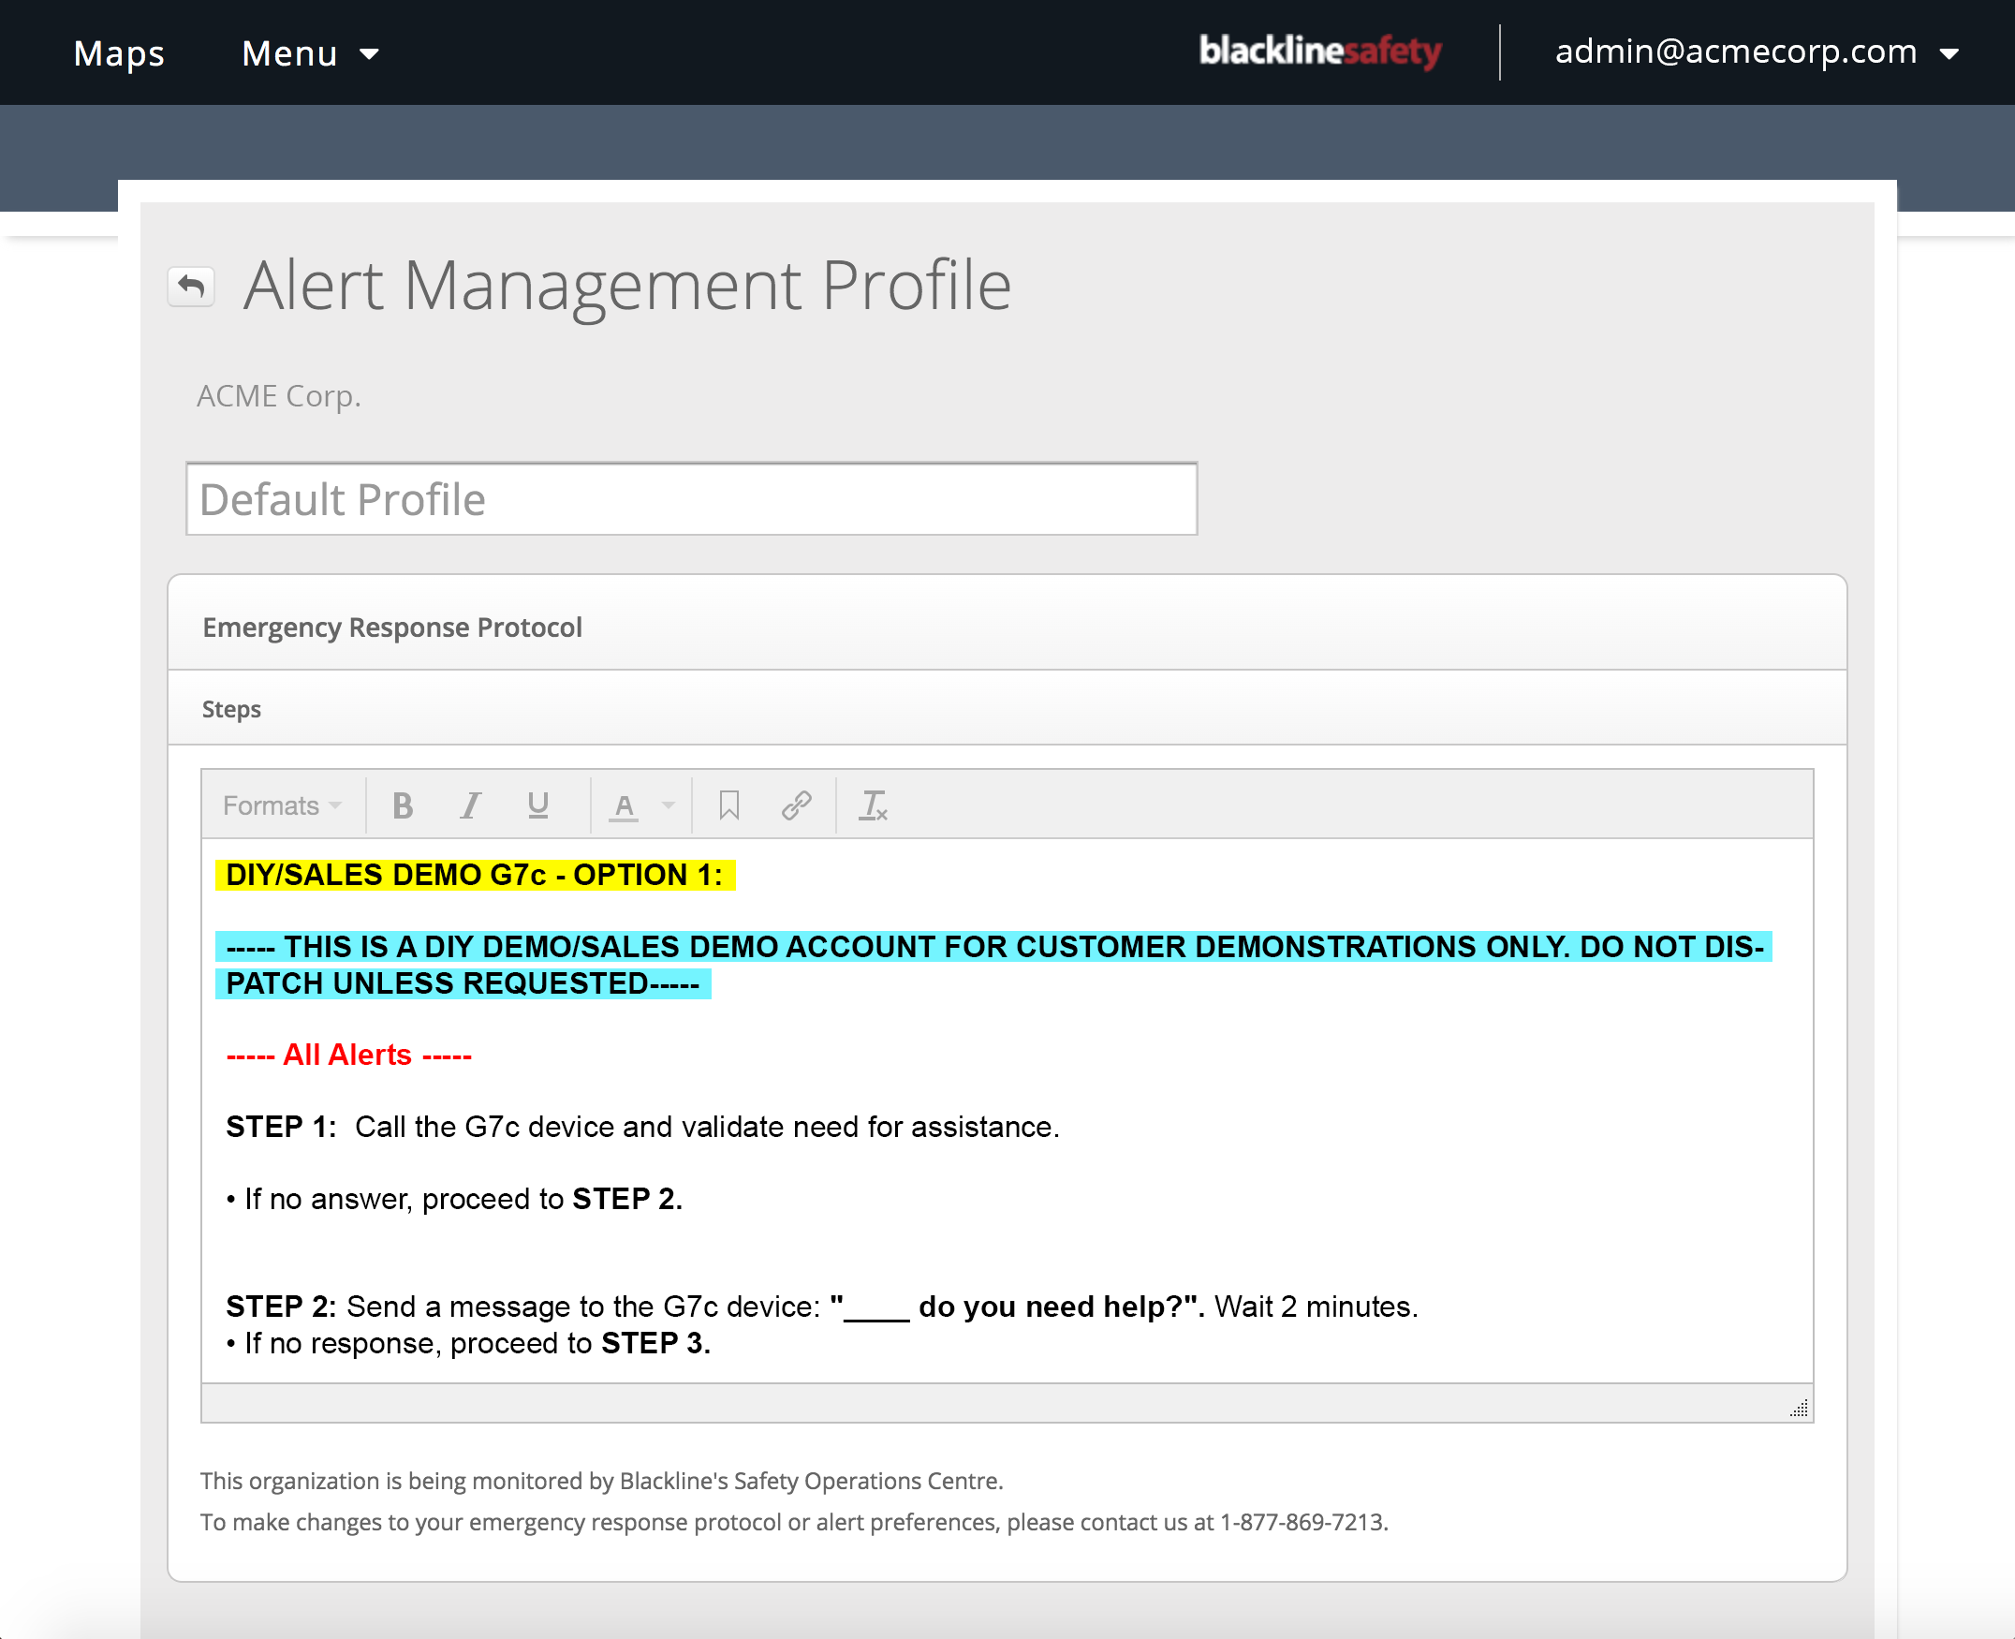Open the Maps page from navbar

pos(119,53)
